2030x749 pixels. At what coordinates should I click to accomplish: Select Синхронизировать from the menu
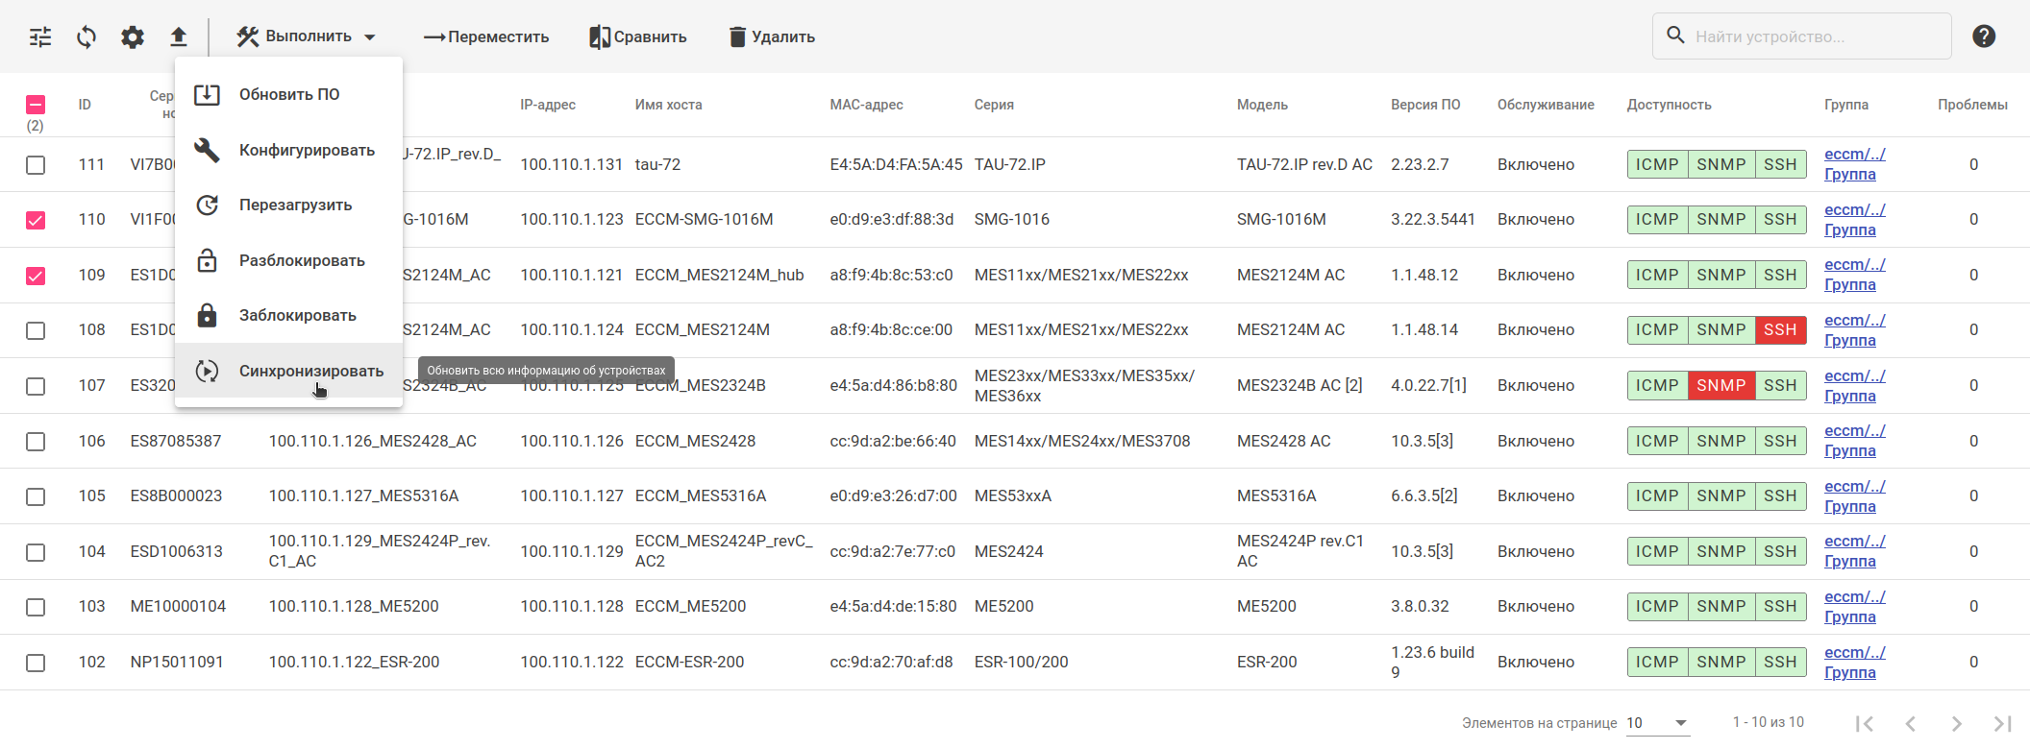tap(310, 371)
